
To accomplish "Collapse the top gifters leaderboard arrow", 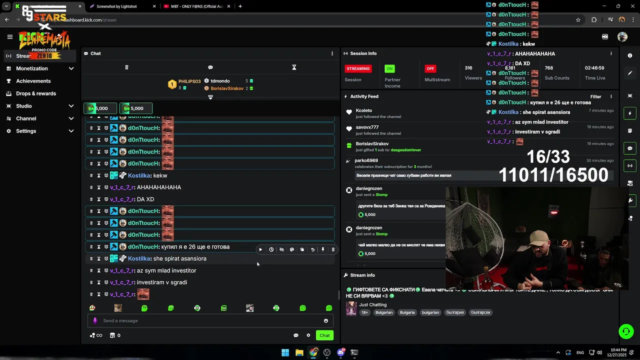I will (210, 97).
